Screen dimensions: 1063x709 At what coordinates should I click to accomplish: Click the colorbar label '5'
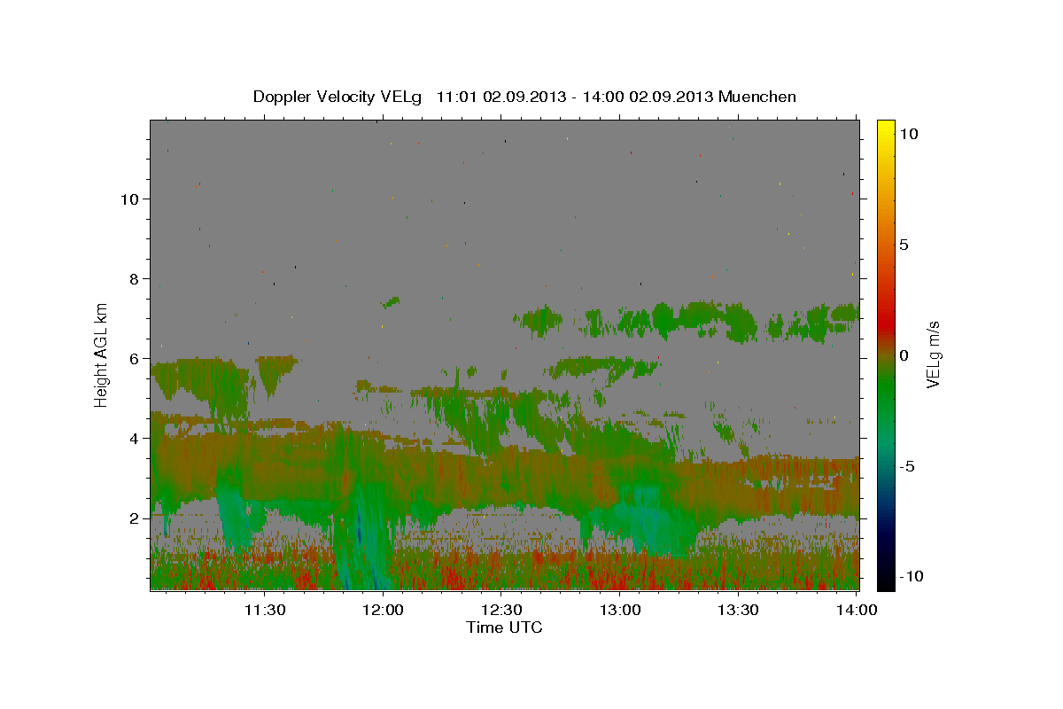904,245
